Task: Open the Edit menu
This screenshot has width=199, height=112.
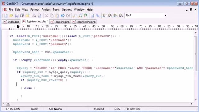Action: tap(17, 10)
